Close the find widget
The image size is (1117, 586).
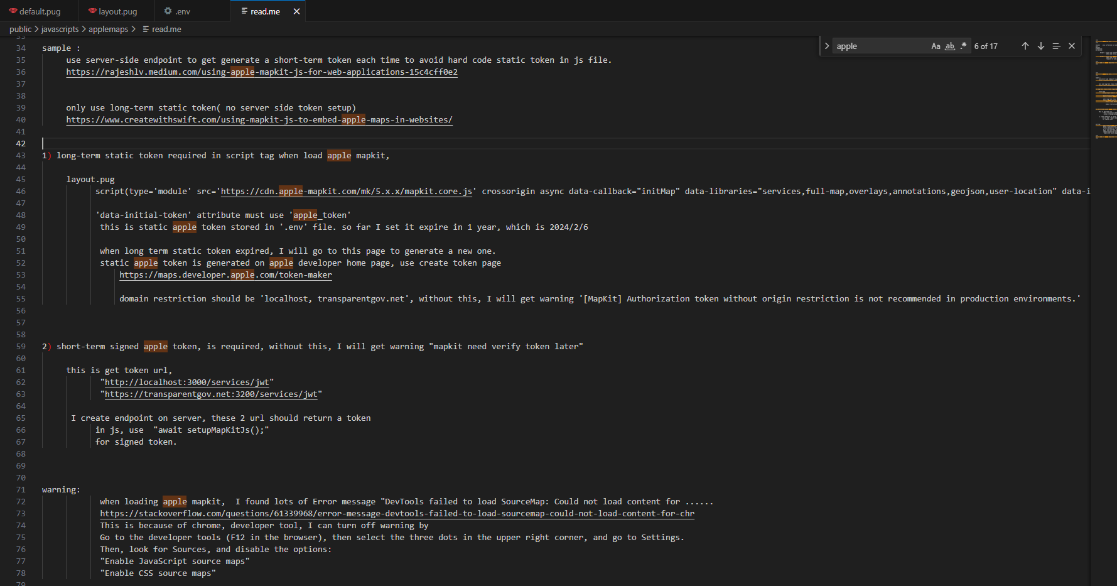(1072, 46)
